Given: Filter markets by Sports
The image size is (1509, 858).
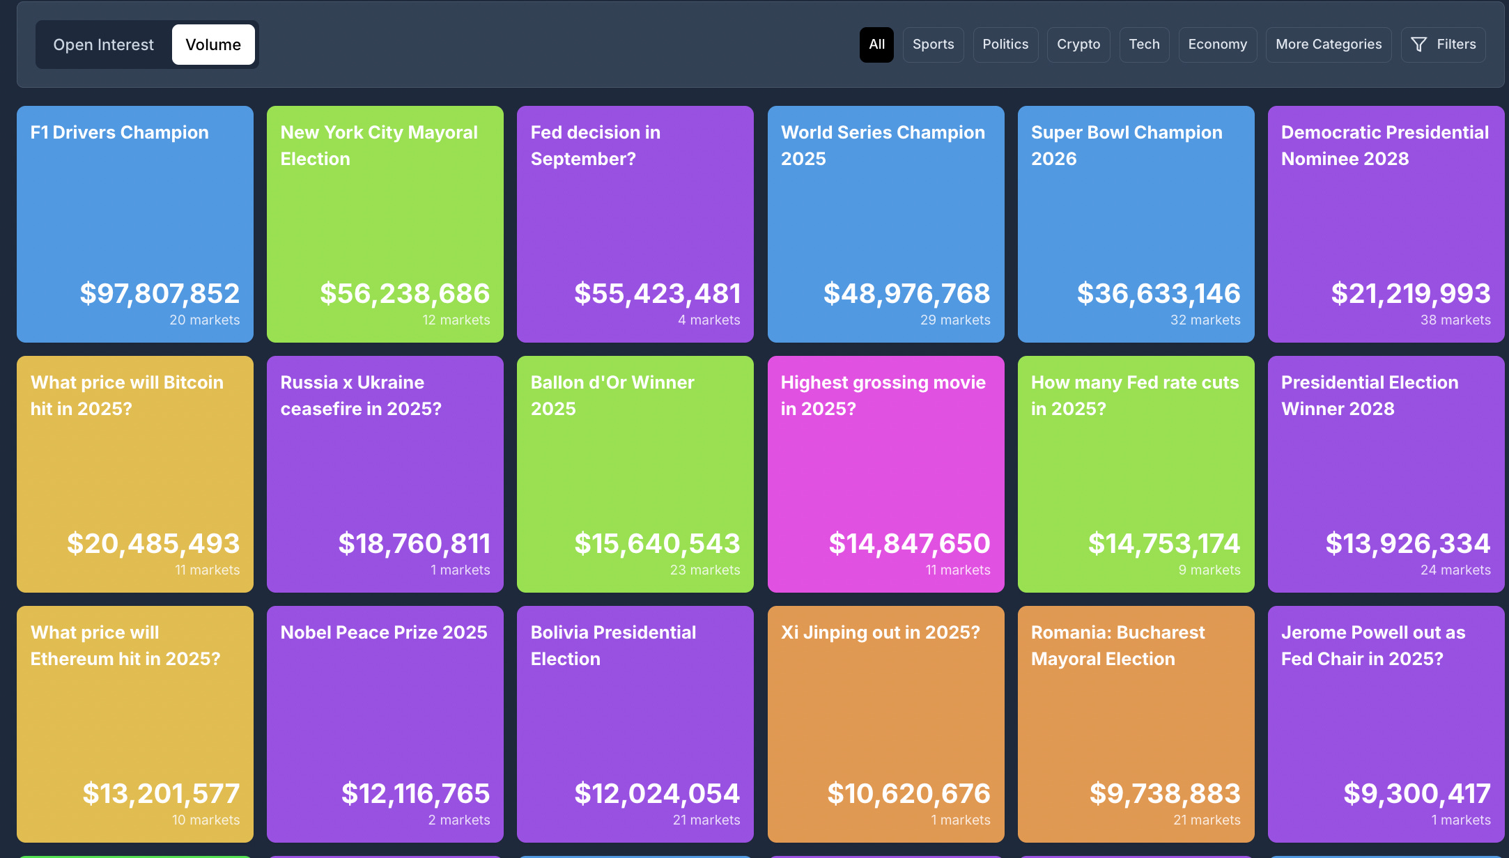Looking at the screenshot, I should coord(933,45).
